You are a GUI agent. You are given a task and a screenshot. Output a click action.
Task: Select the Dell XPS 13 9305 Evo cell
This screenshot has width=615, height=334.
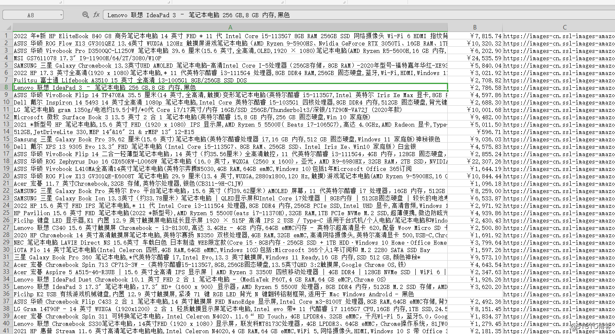pyautogui.click(x=230, y=146)
